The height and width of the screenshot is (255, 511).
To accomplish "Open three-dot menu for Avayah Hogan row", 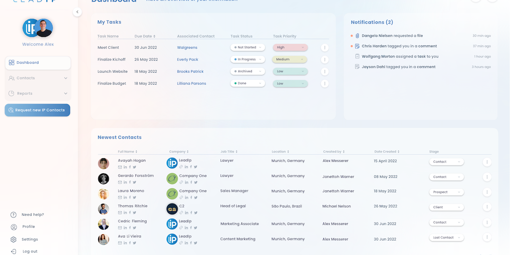I will point(487,162).
